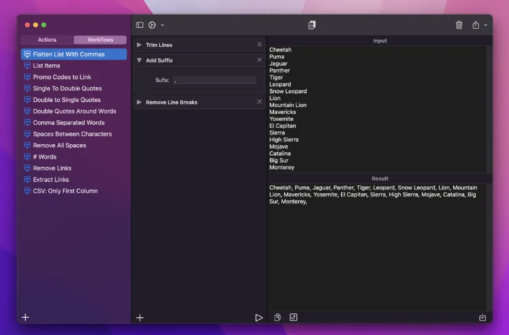Click the Sufix text field

pyautogui.click(x=215, y=80)
